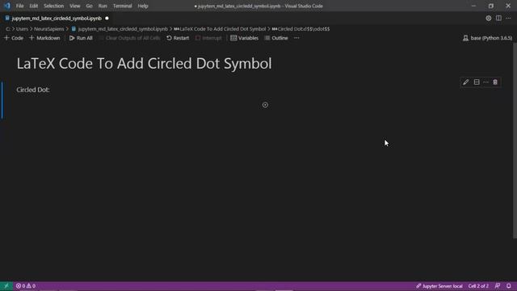The width and height of the screenshot is (517, 291).
Task: Add a new Code cell
Action: (14, 38)
